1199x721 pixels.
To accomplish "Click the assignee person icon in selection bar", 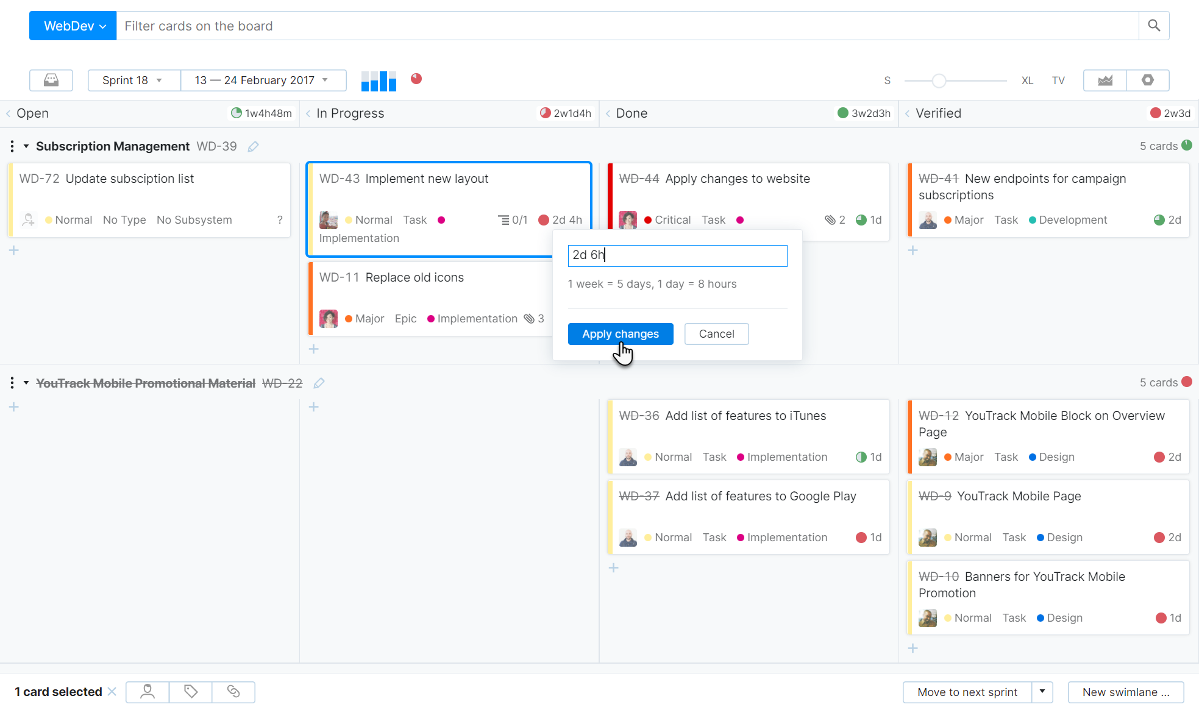I will 147,692.
